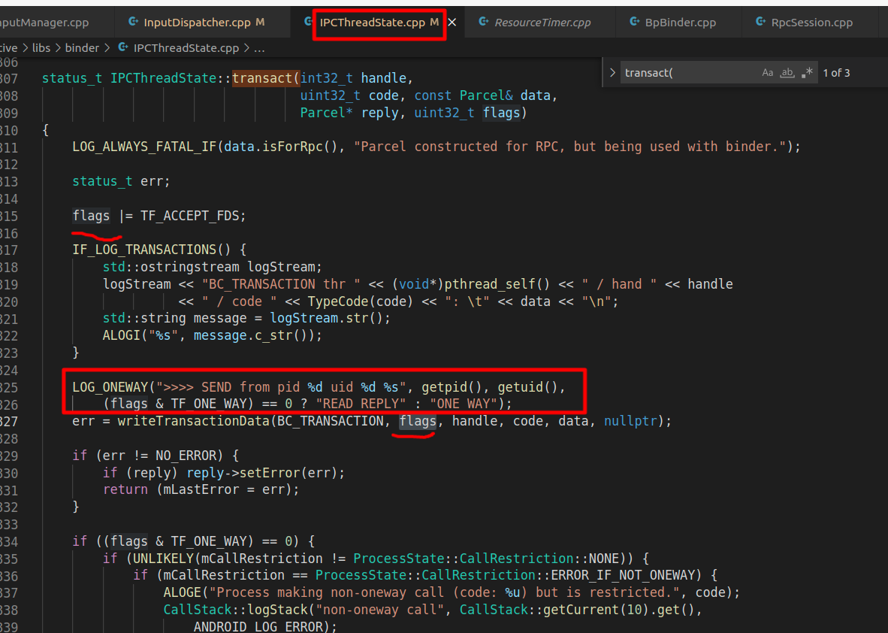Click 'TF_ACCEPT_FDS' on line 315

pos(190,216)
